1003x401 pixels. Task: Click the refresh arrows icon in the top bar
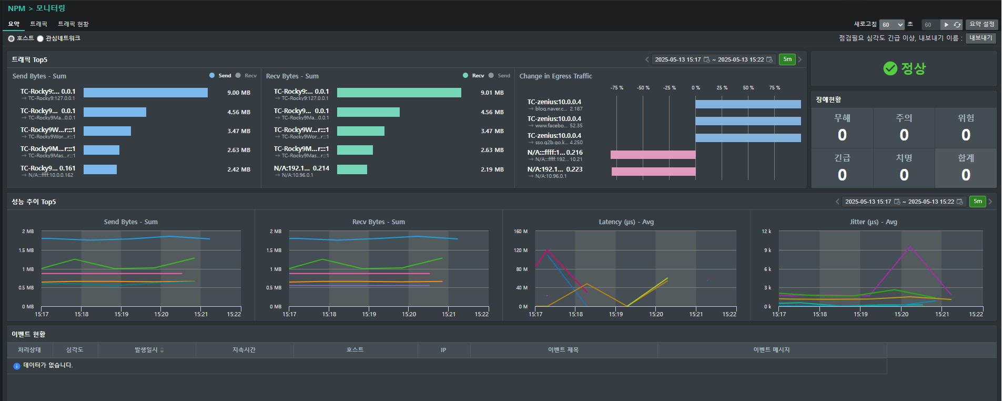click(x=957, y=25)
